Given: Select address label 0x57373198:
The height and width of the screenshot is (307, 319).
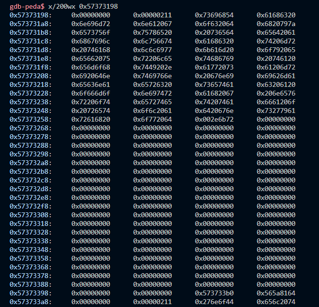Looking at the screenshot, I should click(30, 15).
